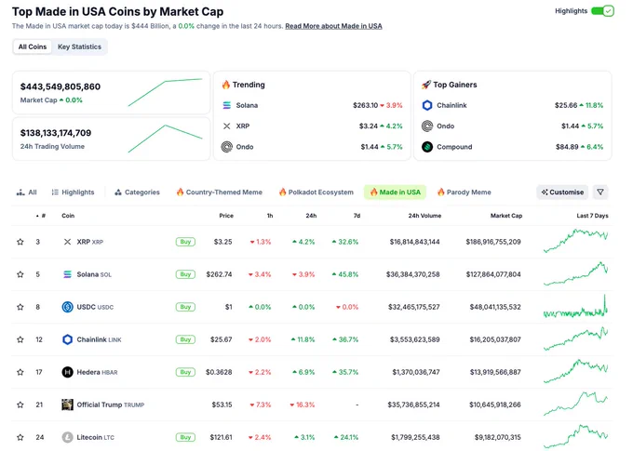Click the USDC coin logo in table
This screenshot has height=451, width=633.
coord(67,307)
